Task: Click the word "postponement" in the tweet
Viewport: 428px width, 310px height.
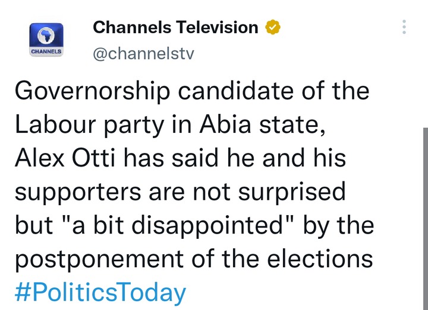Action: [x=99, y=260]
